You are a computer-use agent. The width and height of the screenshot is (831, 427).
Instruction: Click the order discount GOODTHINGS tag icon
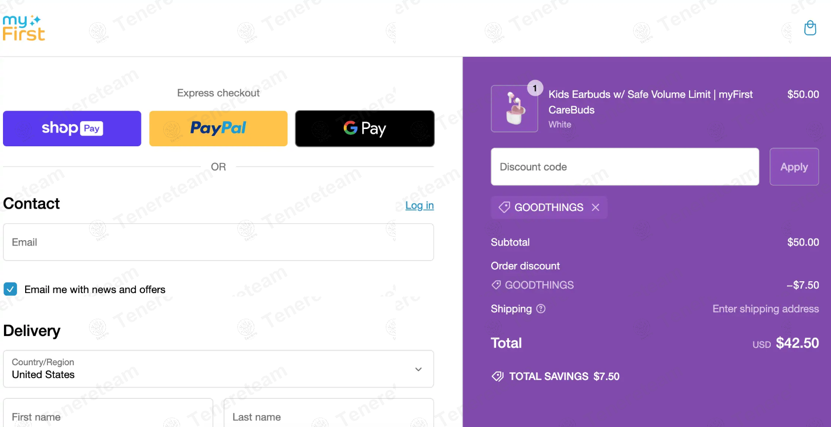496,285
